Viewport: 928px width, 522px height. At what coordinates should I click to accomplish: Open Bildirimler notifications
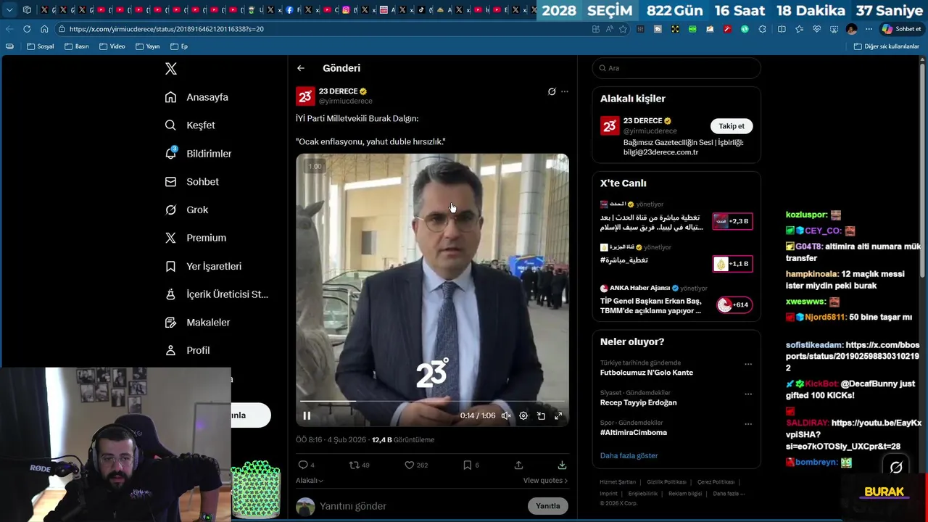pos(198,154)
